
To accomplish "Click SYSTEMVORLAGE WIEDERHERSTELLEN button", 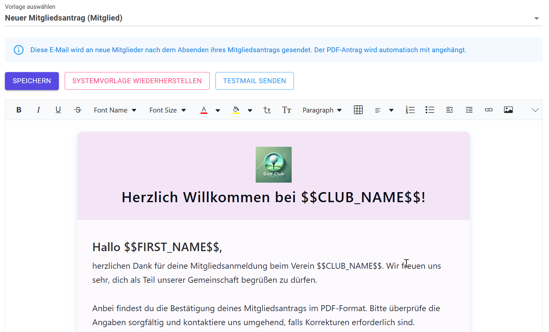I will (137, 81).
